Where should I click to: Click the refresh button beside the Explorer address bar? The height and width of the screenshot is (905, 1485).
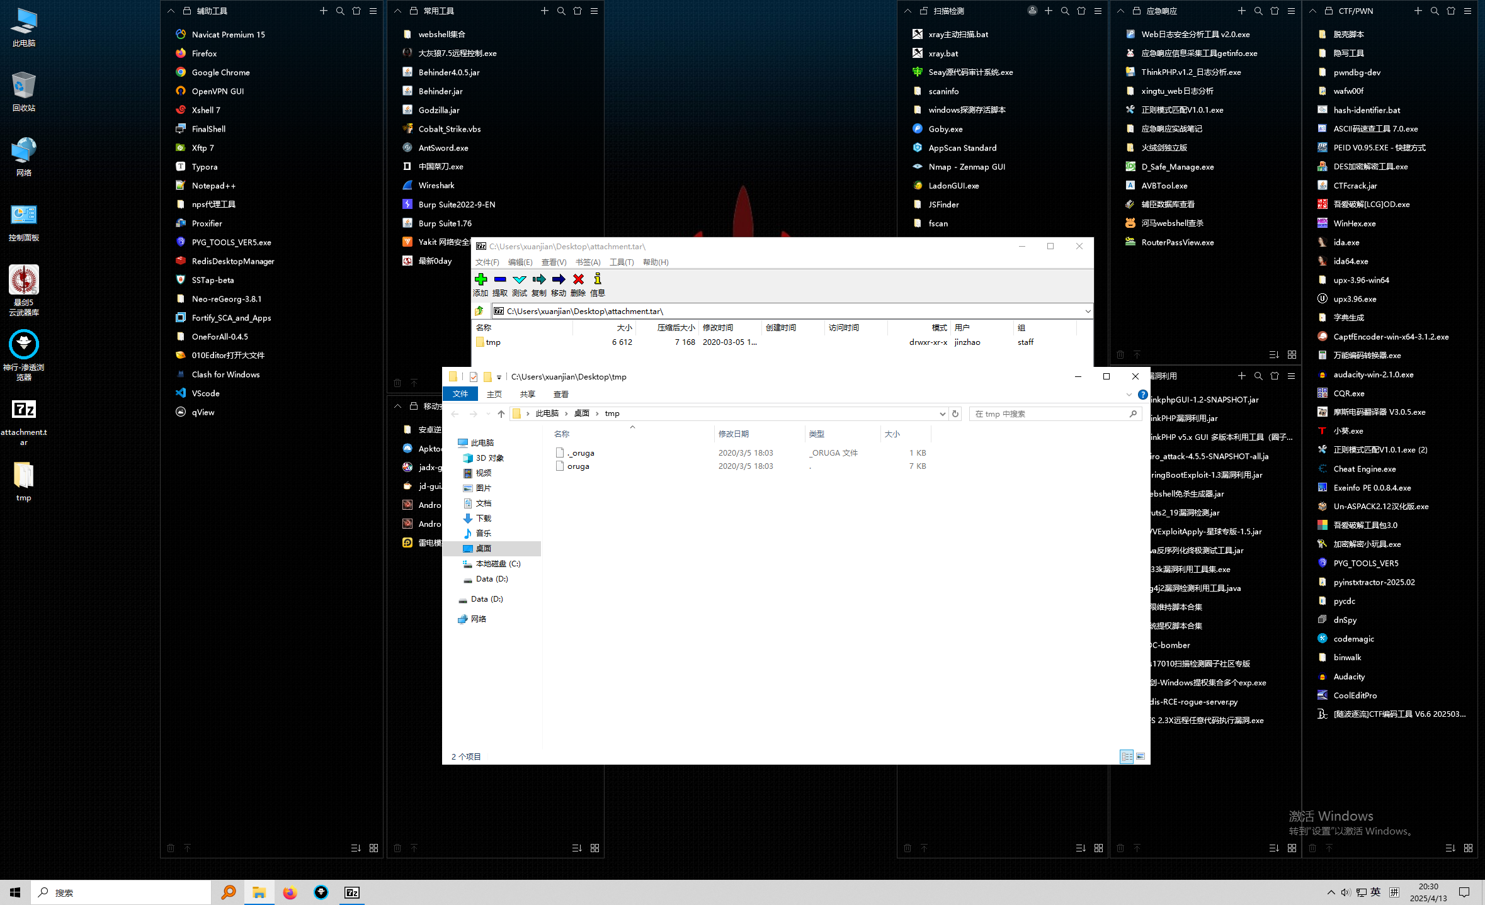tap(955, 413)
